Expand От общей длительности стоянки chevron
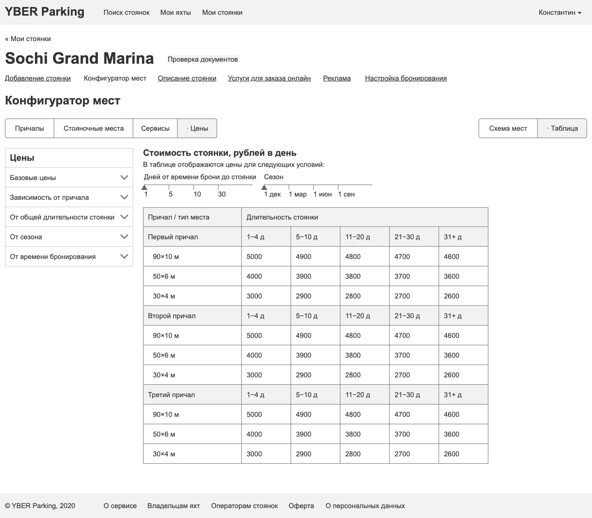The width and height of the screenshot is (592, 518). 124,217
